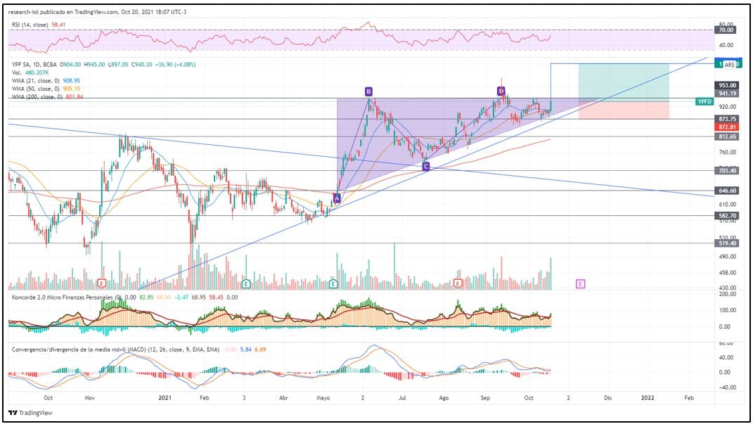Click the 2021 label on time axis
The height and width of the screenshot is (424, 753).
coord(165,398)
